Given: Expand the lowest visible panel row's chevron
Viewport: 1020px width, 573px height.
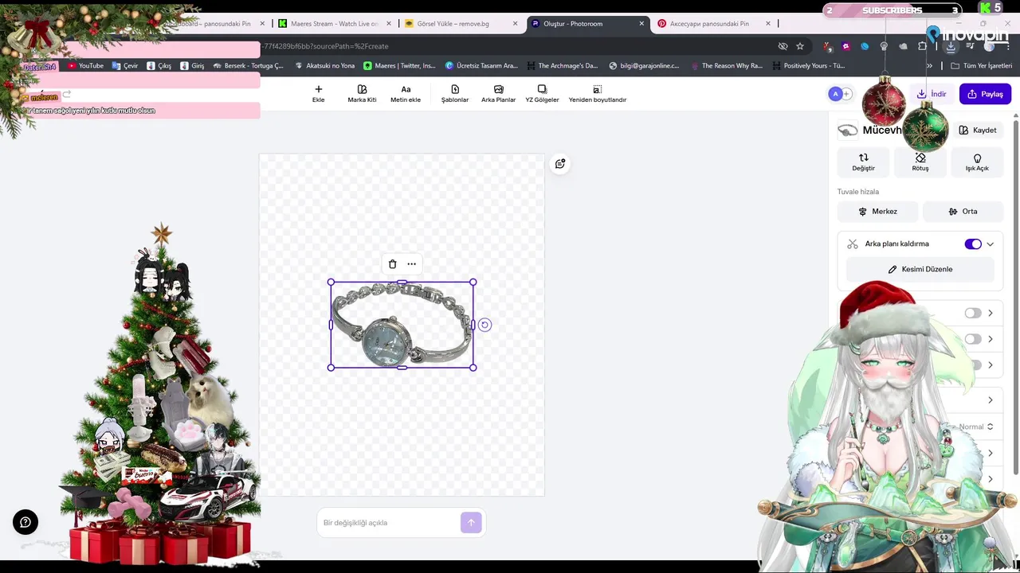Looking at the screenshot, I should pos(991,479).
